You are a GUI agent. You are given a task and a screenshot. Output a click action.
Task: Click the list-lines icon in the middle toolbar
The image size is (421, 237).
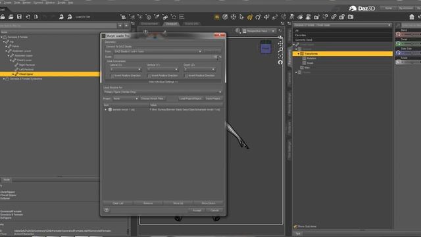click(182, 17)
